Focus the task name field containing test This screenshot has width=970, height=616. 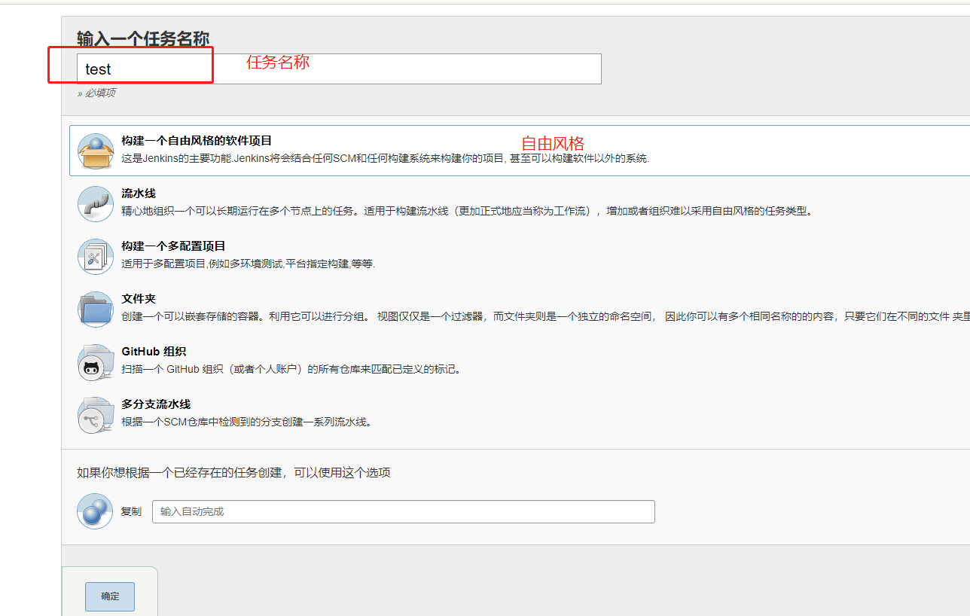click(x=339, y=69)
